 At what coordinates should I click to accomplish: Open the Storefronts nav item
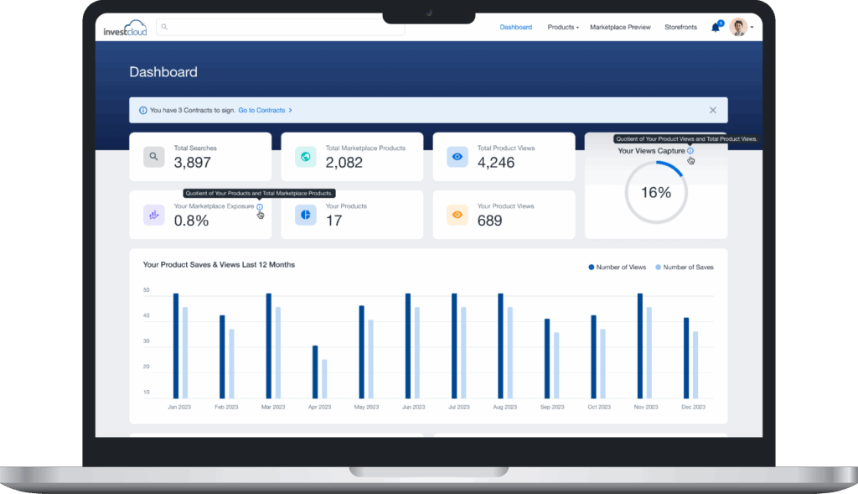coord(680,27)
